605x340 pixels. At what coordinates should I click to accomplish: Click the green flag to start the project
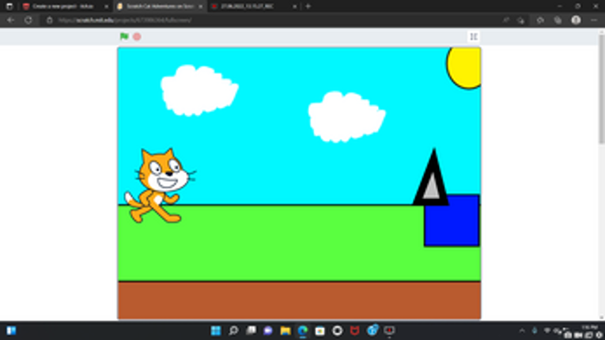[x=124, y=36]
